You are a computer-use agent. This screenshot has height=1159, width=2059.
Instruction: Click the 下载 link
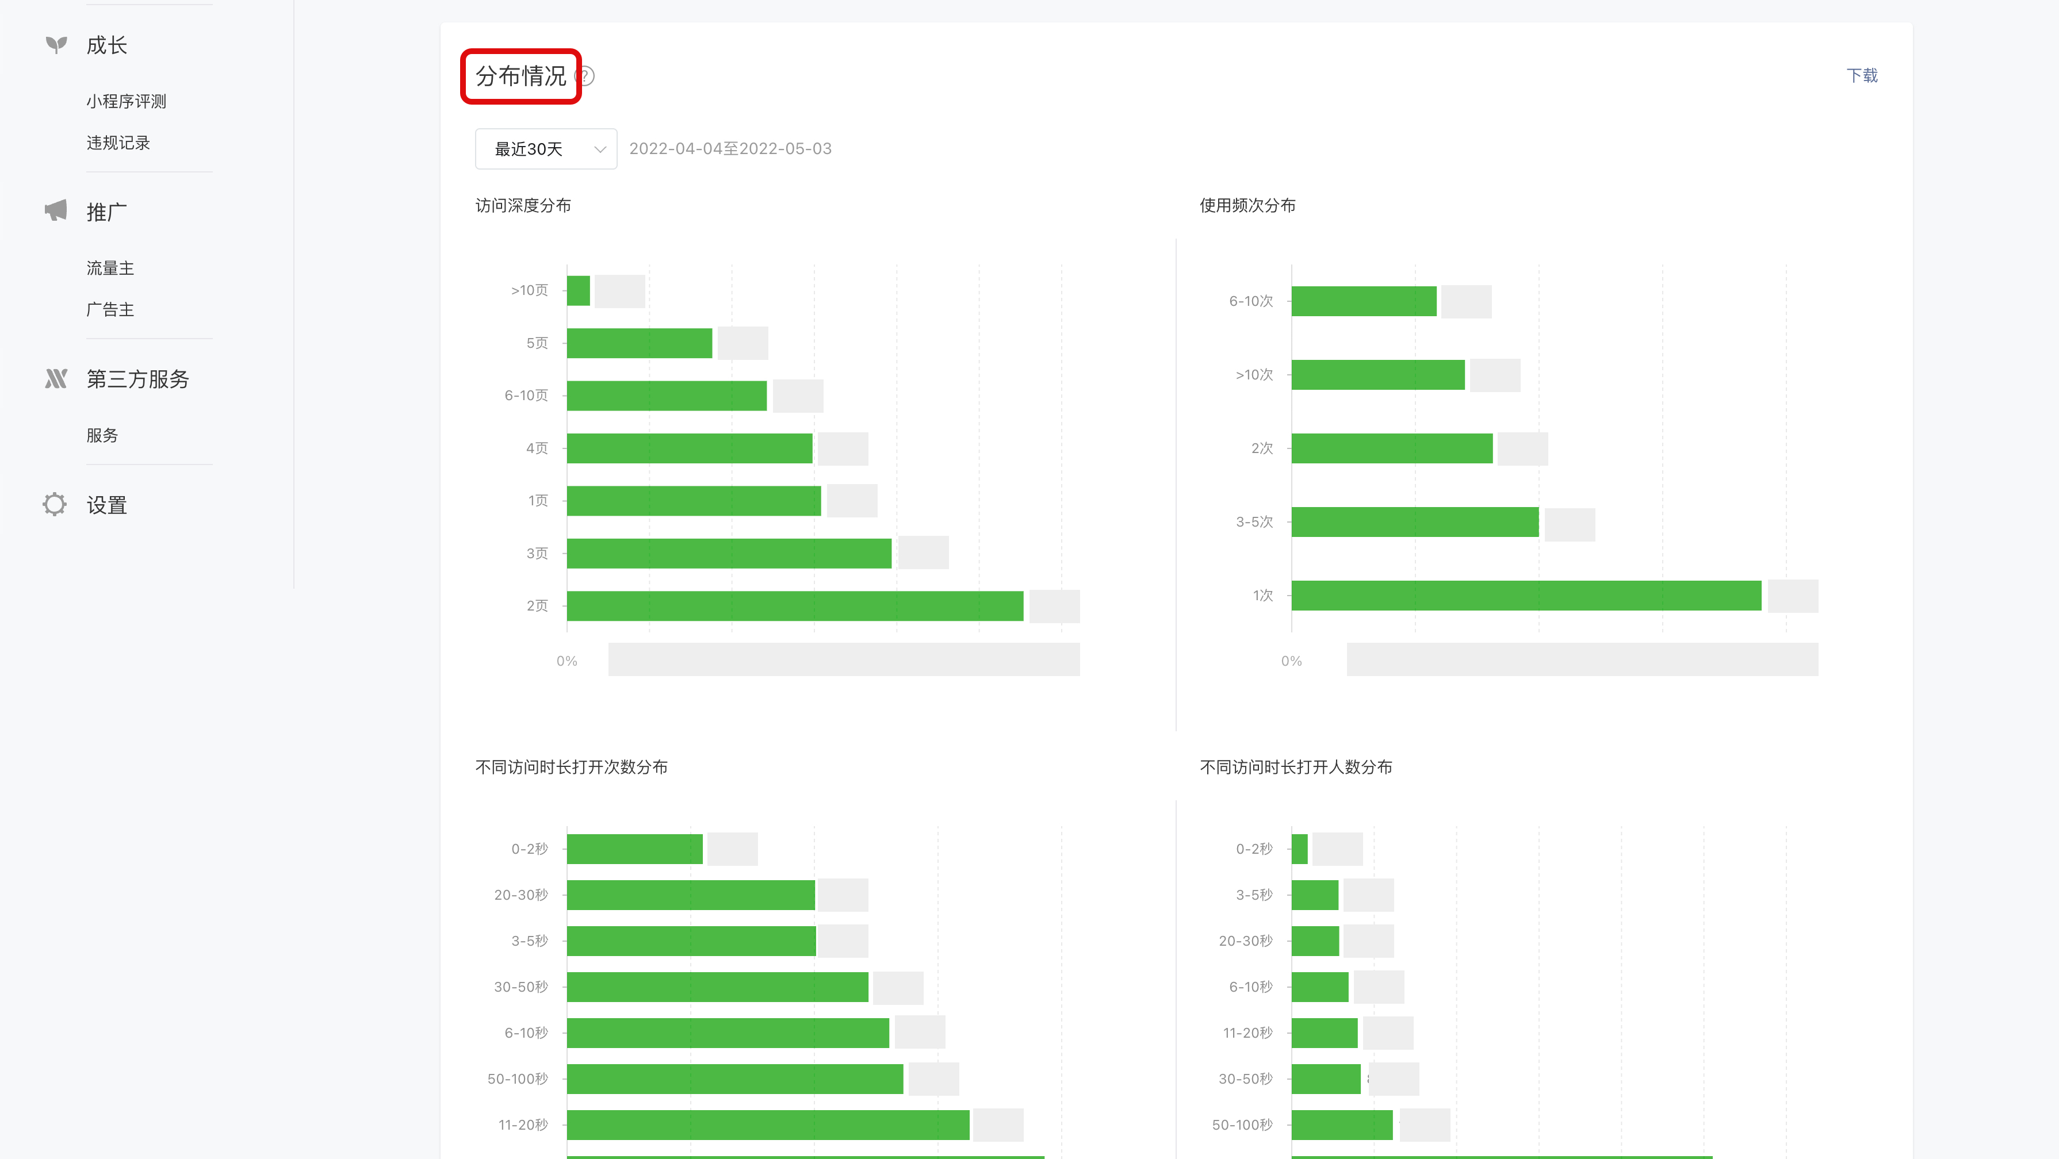1862,76
